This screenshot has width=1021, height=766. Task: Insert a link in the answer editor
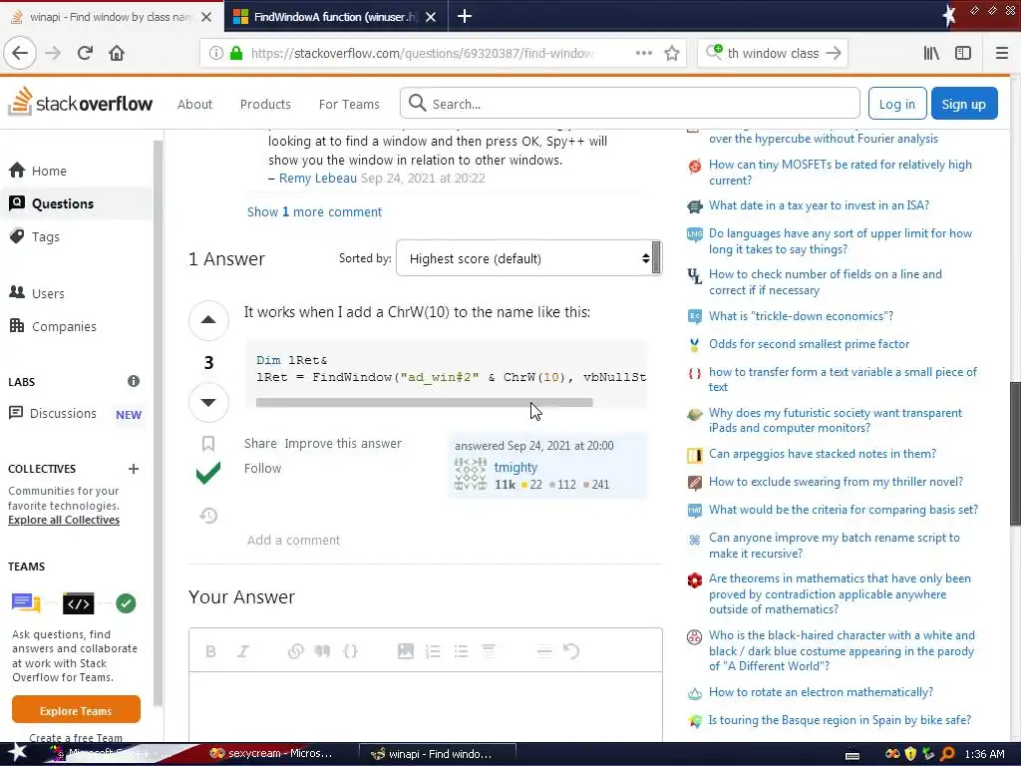(295, 651)
